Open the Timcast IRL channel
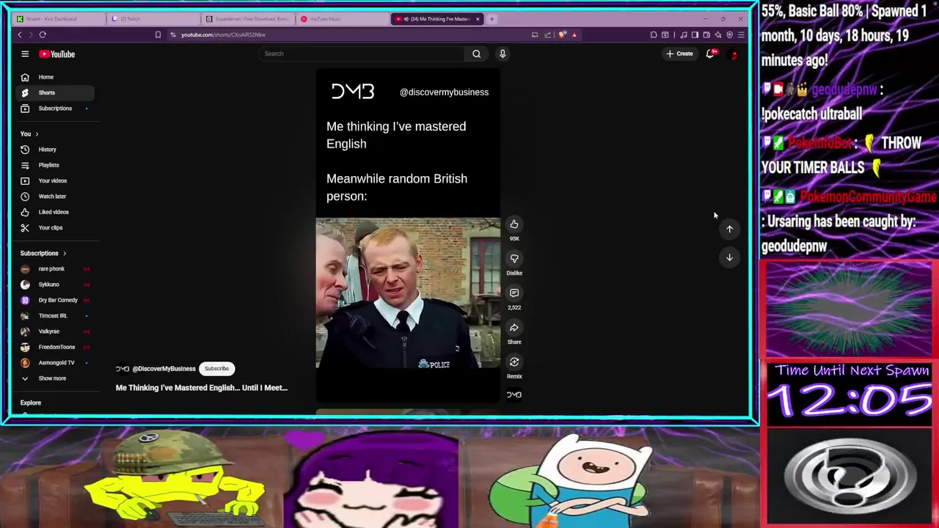939x528 pixels. pyautogui.click(x=54, y=316)
